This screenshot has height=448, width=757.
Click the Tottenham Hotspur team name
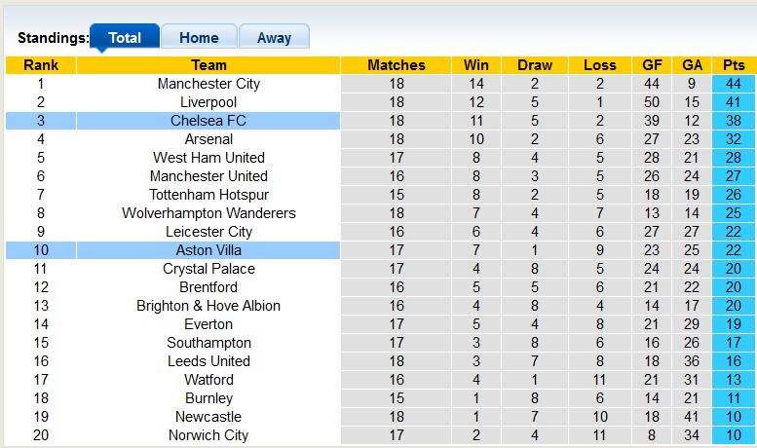tap(208, 195)
